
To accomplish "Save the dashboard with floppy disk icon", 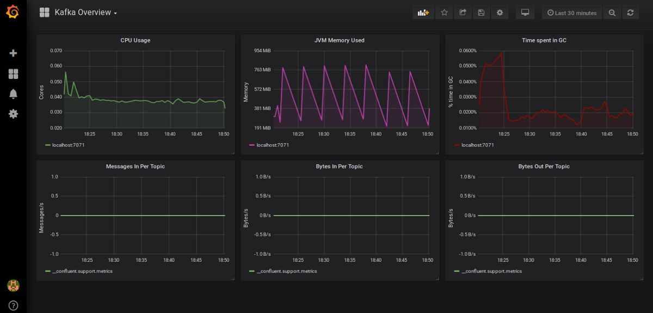I will (x=481, y=13).
